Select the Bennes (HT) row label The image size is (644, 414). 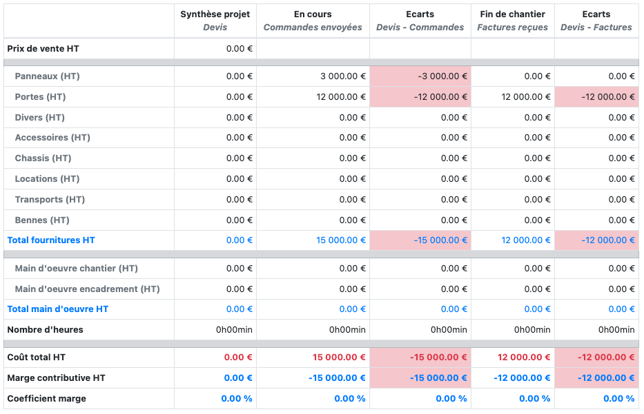(42, 220)
